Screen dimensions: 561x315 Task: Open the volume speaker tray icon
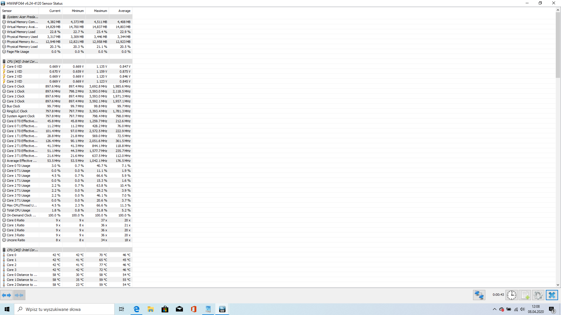(523, 309)
